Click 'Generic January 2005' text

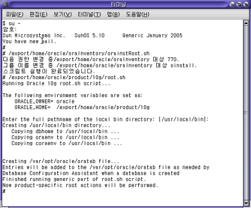tap(152, 36)
